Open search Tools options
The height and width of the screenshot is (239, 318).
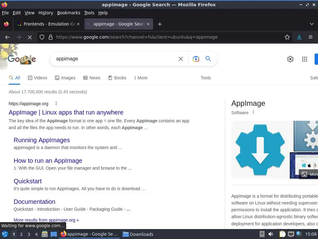tap(206, 78)
